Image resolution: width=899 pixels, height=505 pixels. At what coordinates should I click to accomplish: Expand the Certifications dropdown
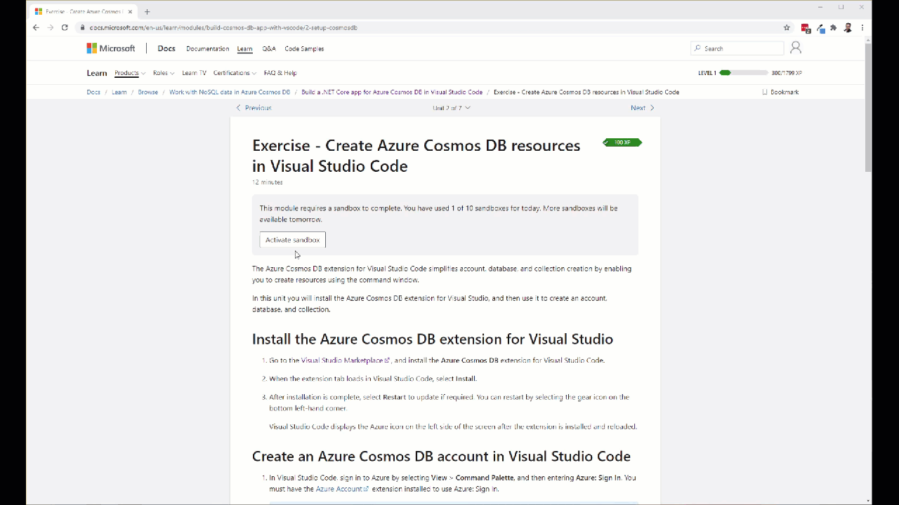235,73
